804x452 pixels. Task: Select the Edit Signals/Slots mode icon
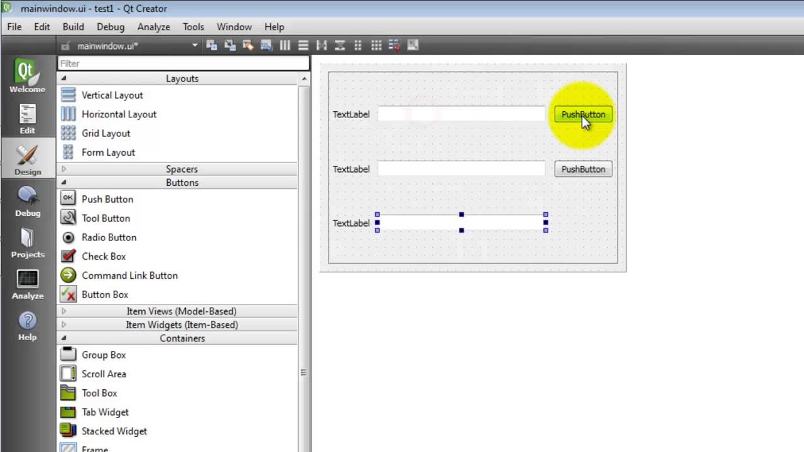tap(230, 45)
